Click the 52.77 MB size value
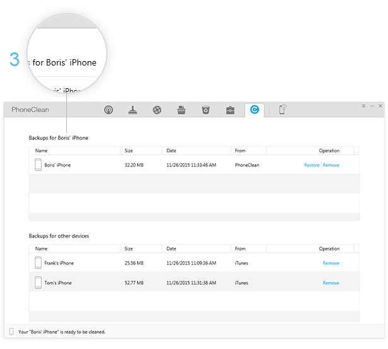The width and height of the screenshot is (388, 349). (134, 283)
